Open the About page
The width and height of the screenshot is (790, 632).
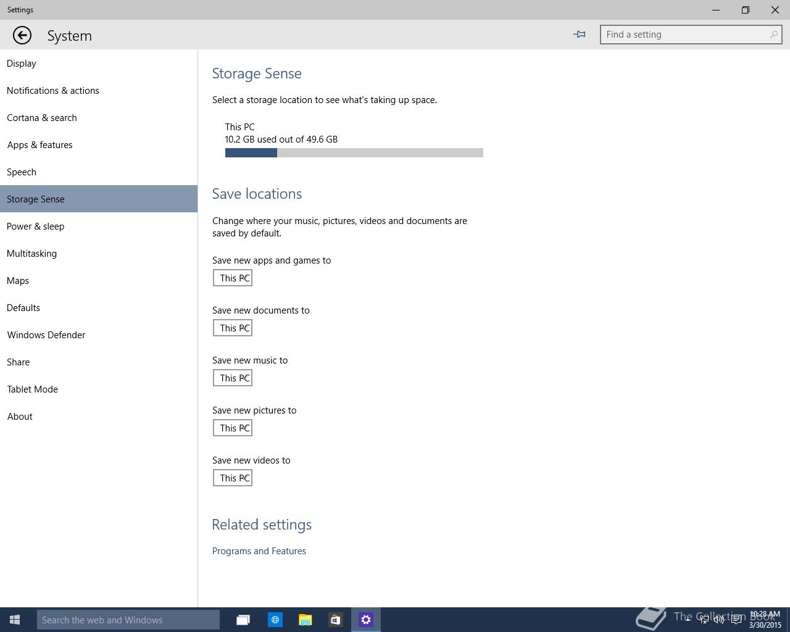pos(99,417)
